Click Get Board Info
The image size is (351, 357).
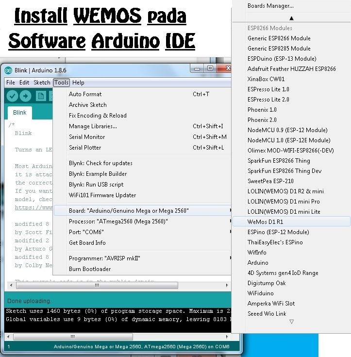[x=142, y=243]
